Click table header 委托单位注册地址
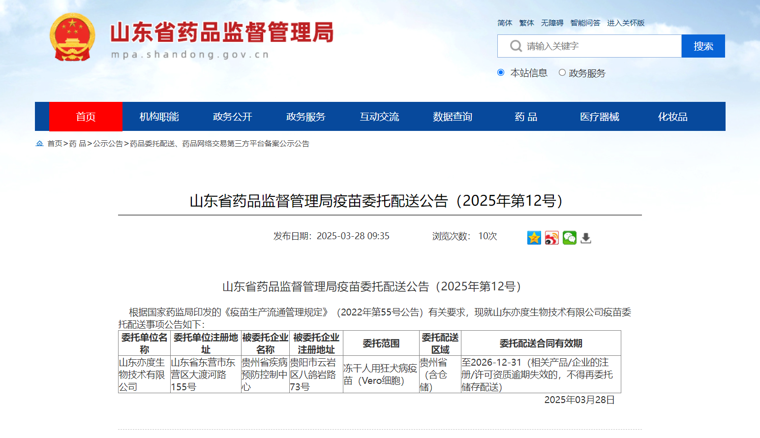Screen dimensions: 760x438 click(206, 344)
